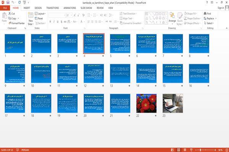Expand the Select dropdown in Editing

pos(209,23)
